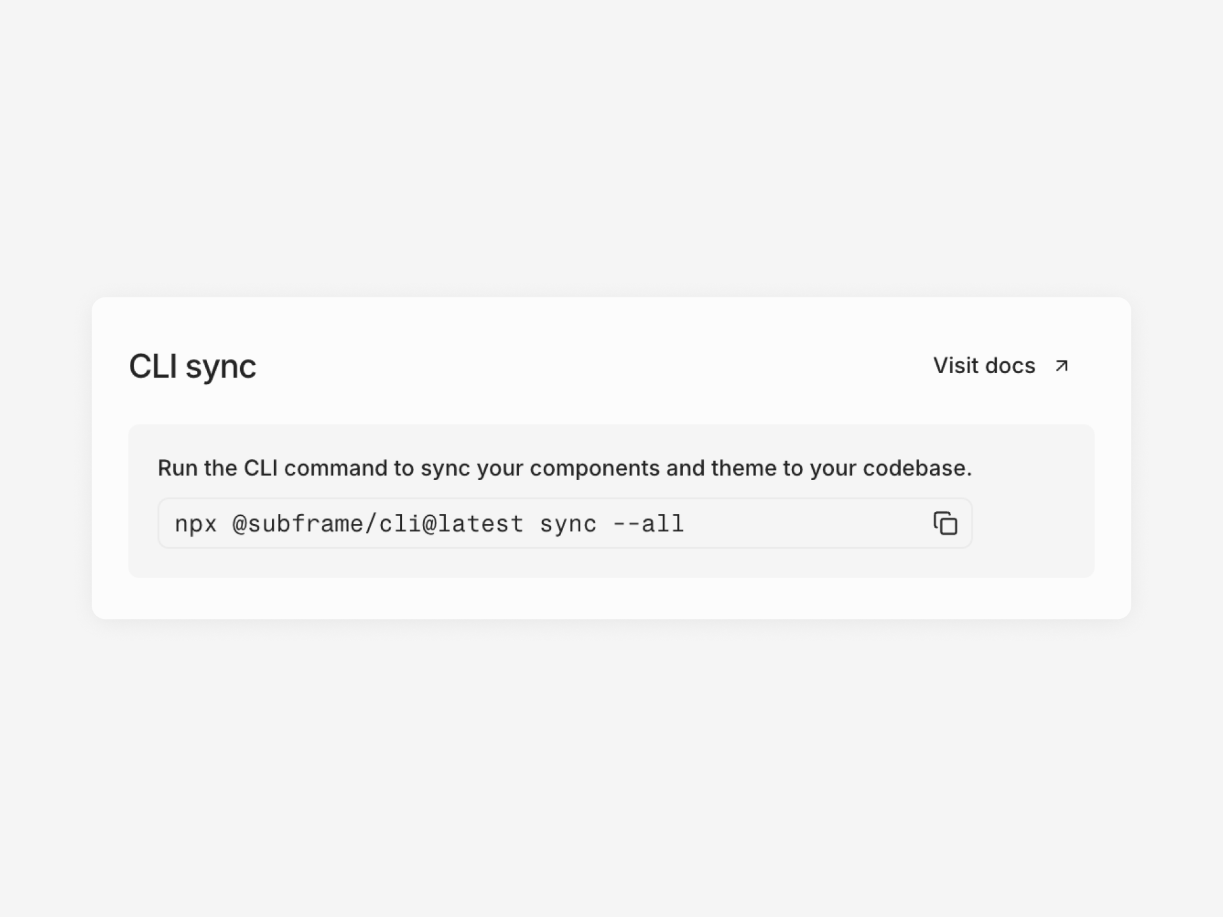
Task: Select the external-link arrow next to Visit docs
Action: click(1061, 366)
